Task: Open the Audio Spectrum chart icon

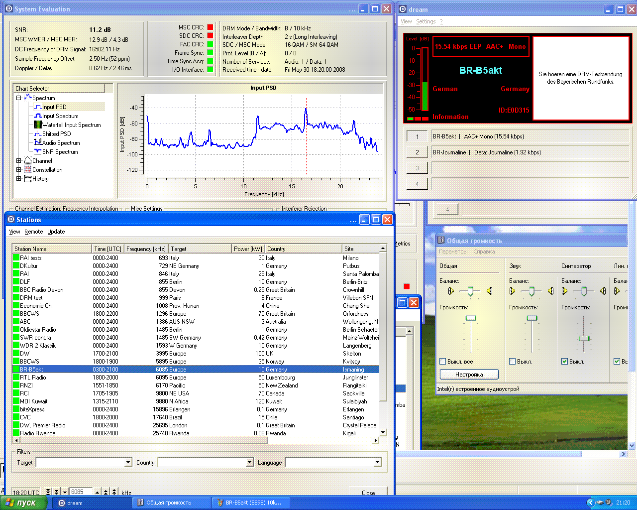Action: point(38,143)
